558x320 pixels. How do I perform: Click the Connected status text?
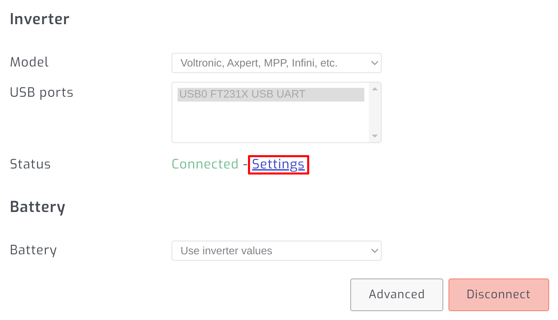click(205, 164)
